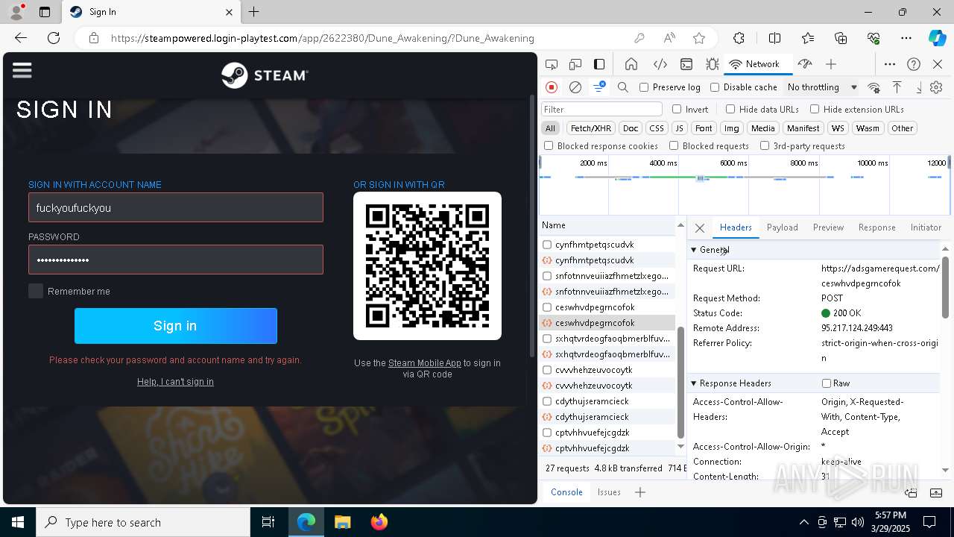The width and height of the screenshot is (954, 537).
Task: Import HAR file upload arrow
Action: [x=897, y=87]
